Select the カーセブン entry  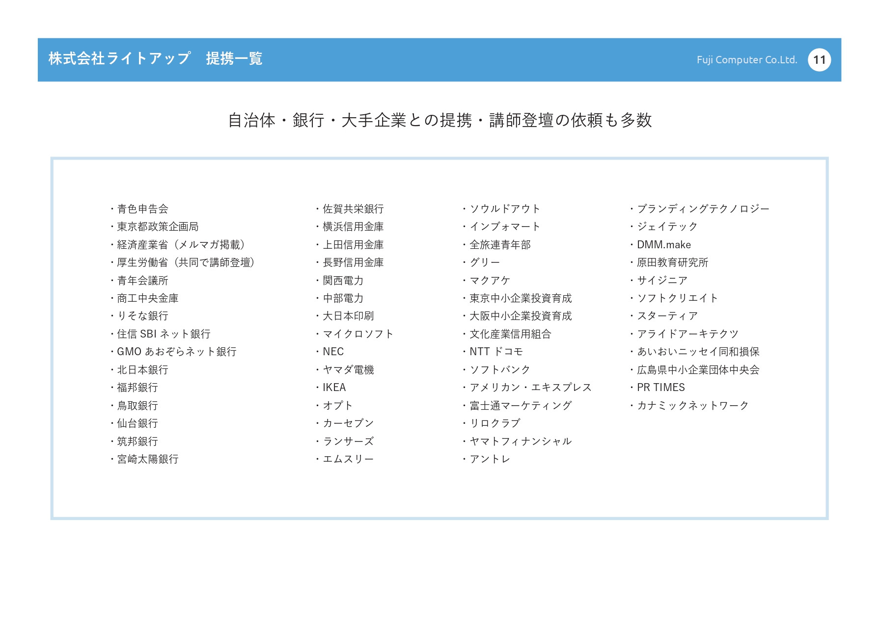[x=345, y=423]
